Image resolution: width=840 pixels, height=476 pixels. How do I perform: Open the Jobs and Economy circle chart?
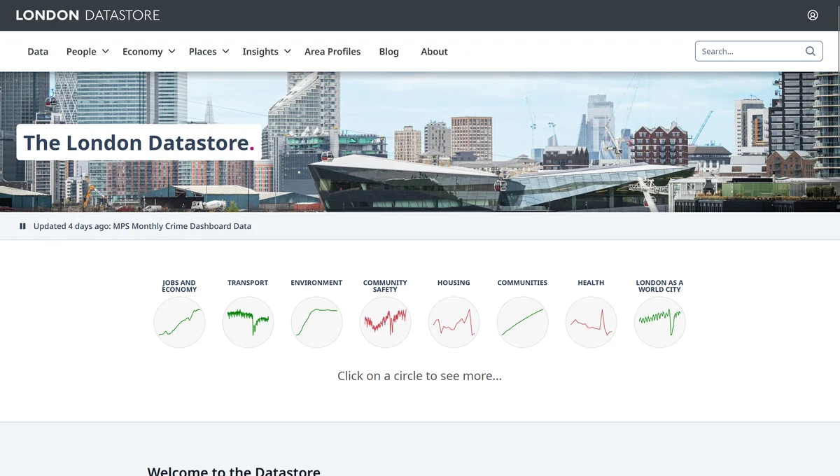pyautogui.click(x=179, y=322)
